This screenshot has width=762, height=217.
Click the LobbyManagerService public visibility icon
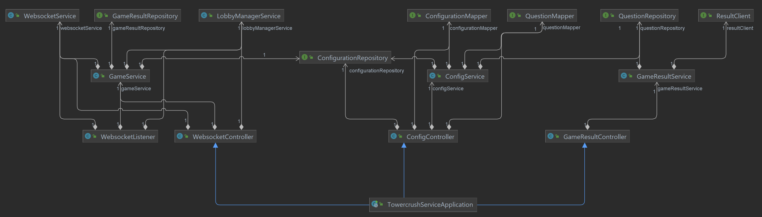click(211, 16)
